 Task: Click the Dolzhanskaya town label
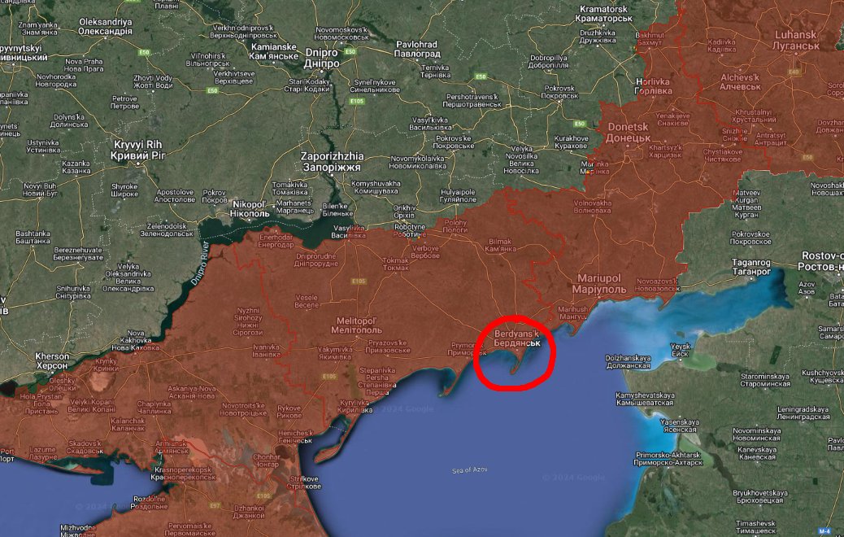628,361
